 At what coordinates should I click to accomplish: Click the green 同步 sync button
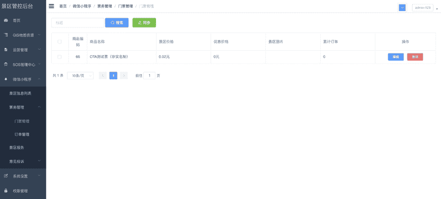(144, 23)
